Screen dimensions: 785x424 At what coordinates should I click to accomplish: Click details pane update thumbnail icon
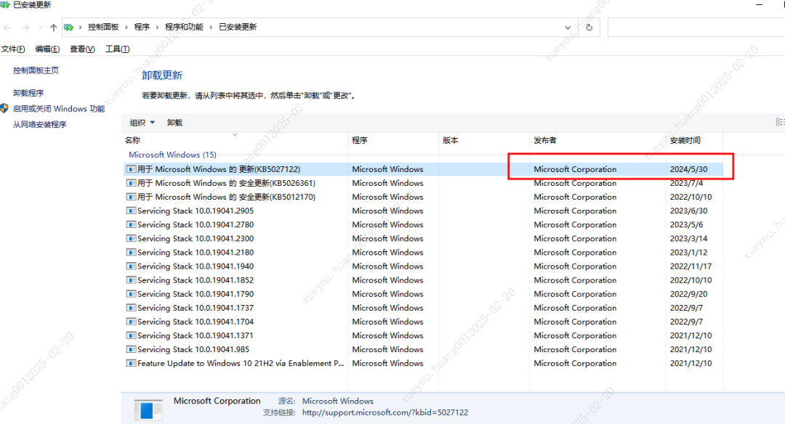[148, 409]
